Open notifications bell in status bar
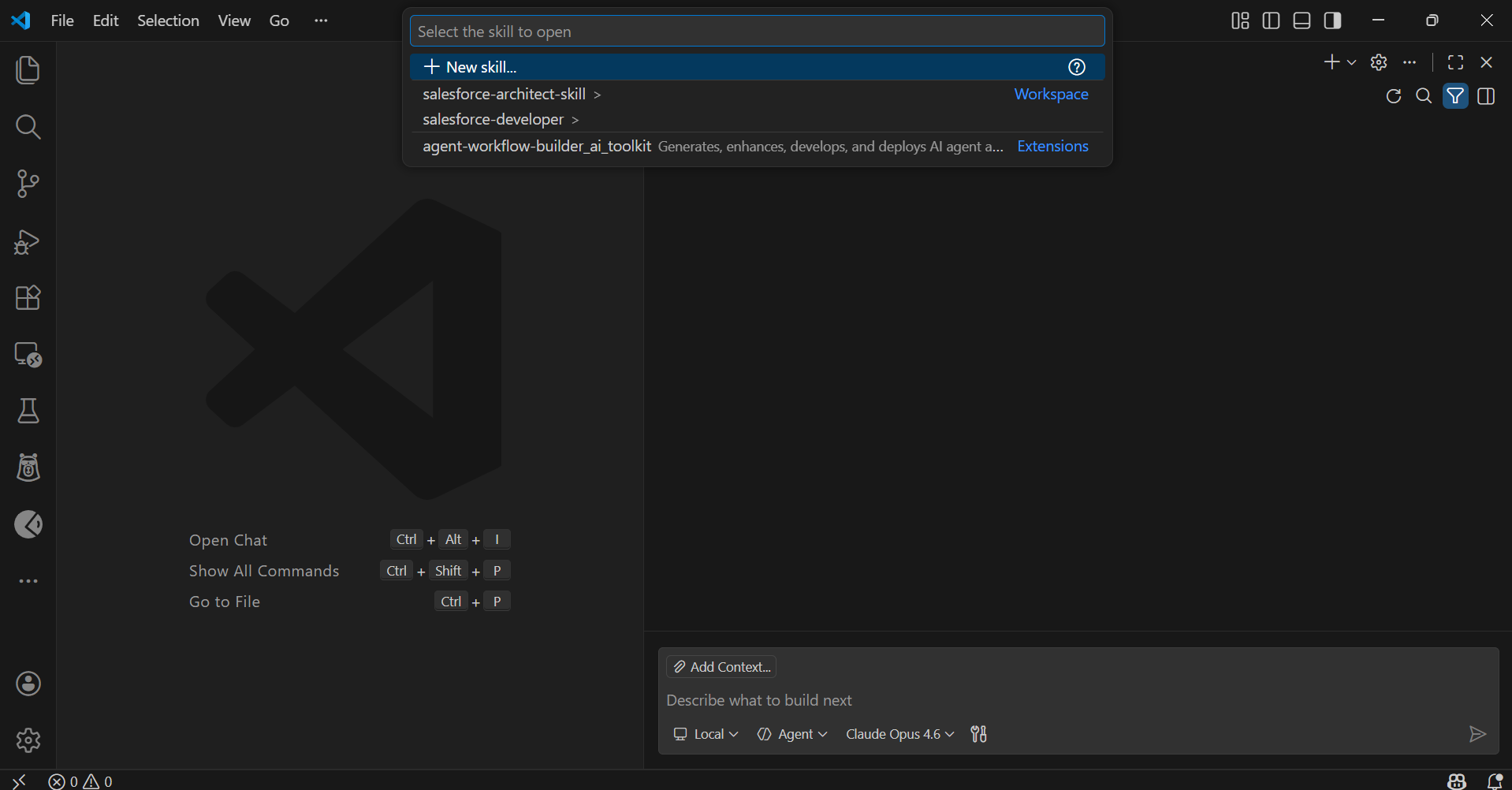The height and width of the screenshot is (790, 1512). coord(1494,781)
